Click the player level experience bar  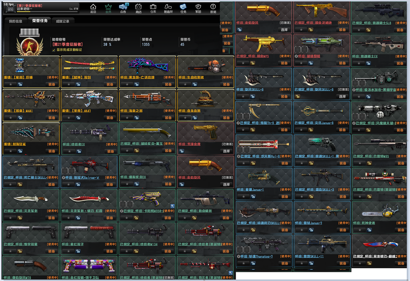pyautogui.click(x=47, y=11)
